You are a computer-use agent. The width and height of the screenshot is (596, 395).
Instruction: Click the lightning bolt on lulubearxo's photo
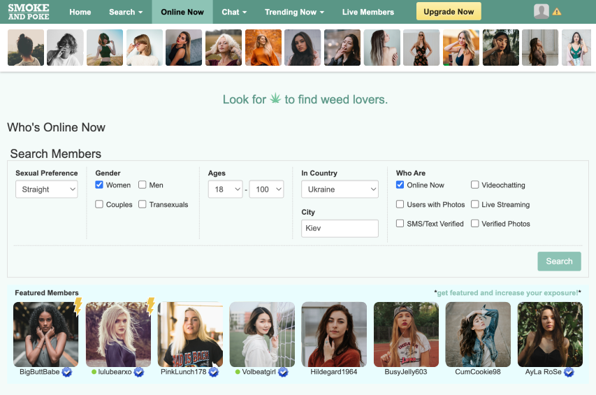(150, 306)
